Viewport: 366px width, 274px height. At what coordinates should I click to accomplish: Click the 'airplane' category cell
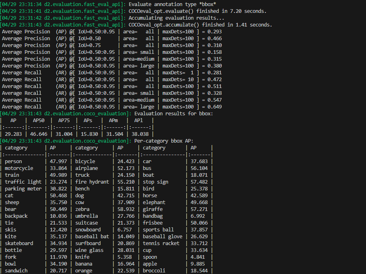point(86,168)
